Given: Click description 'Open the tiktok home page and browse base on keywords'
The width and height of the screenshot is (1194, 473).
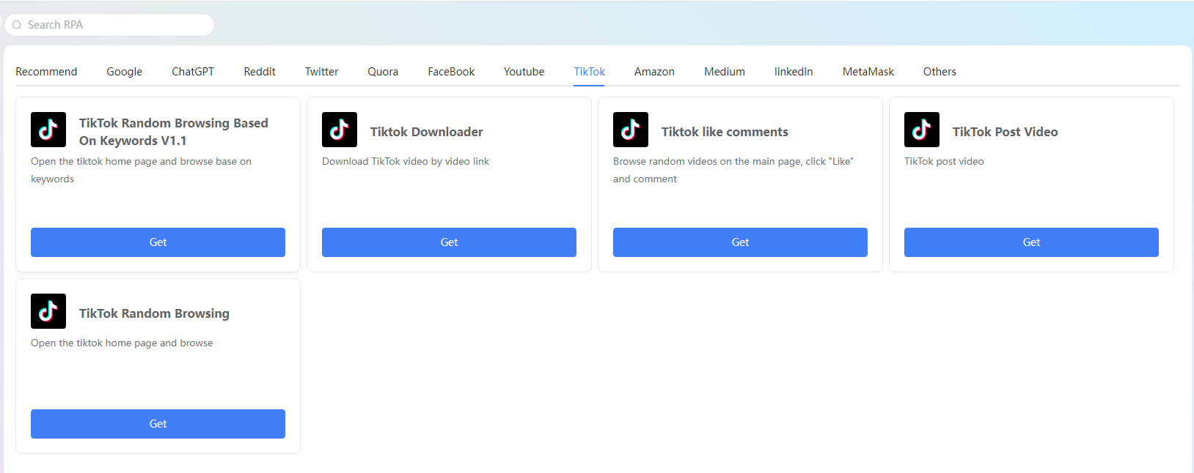Looking at the screenshot, I should point(141,170).
